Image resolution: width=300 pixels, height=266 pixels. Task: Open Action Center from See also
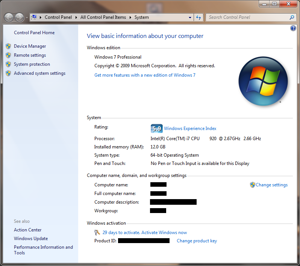(x=27, y=230)
